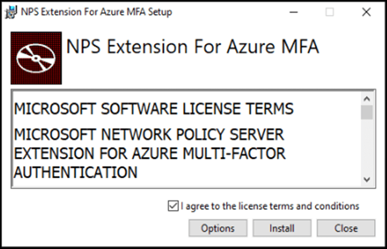Click the word "AUTHENTICATION" in the license box
387x249 pixels.
[75, 173]
